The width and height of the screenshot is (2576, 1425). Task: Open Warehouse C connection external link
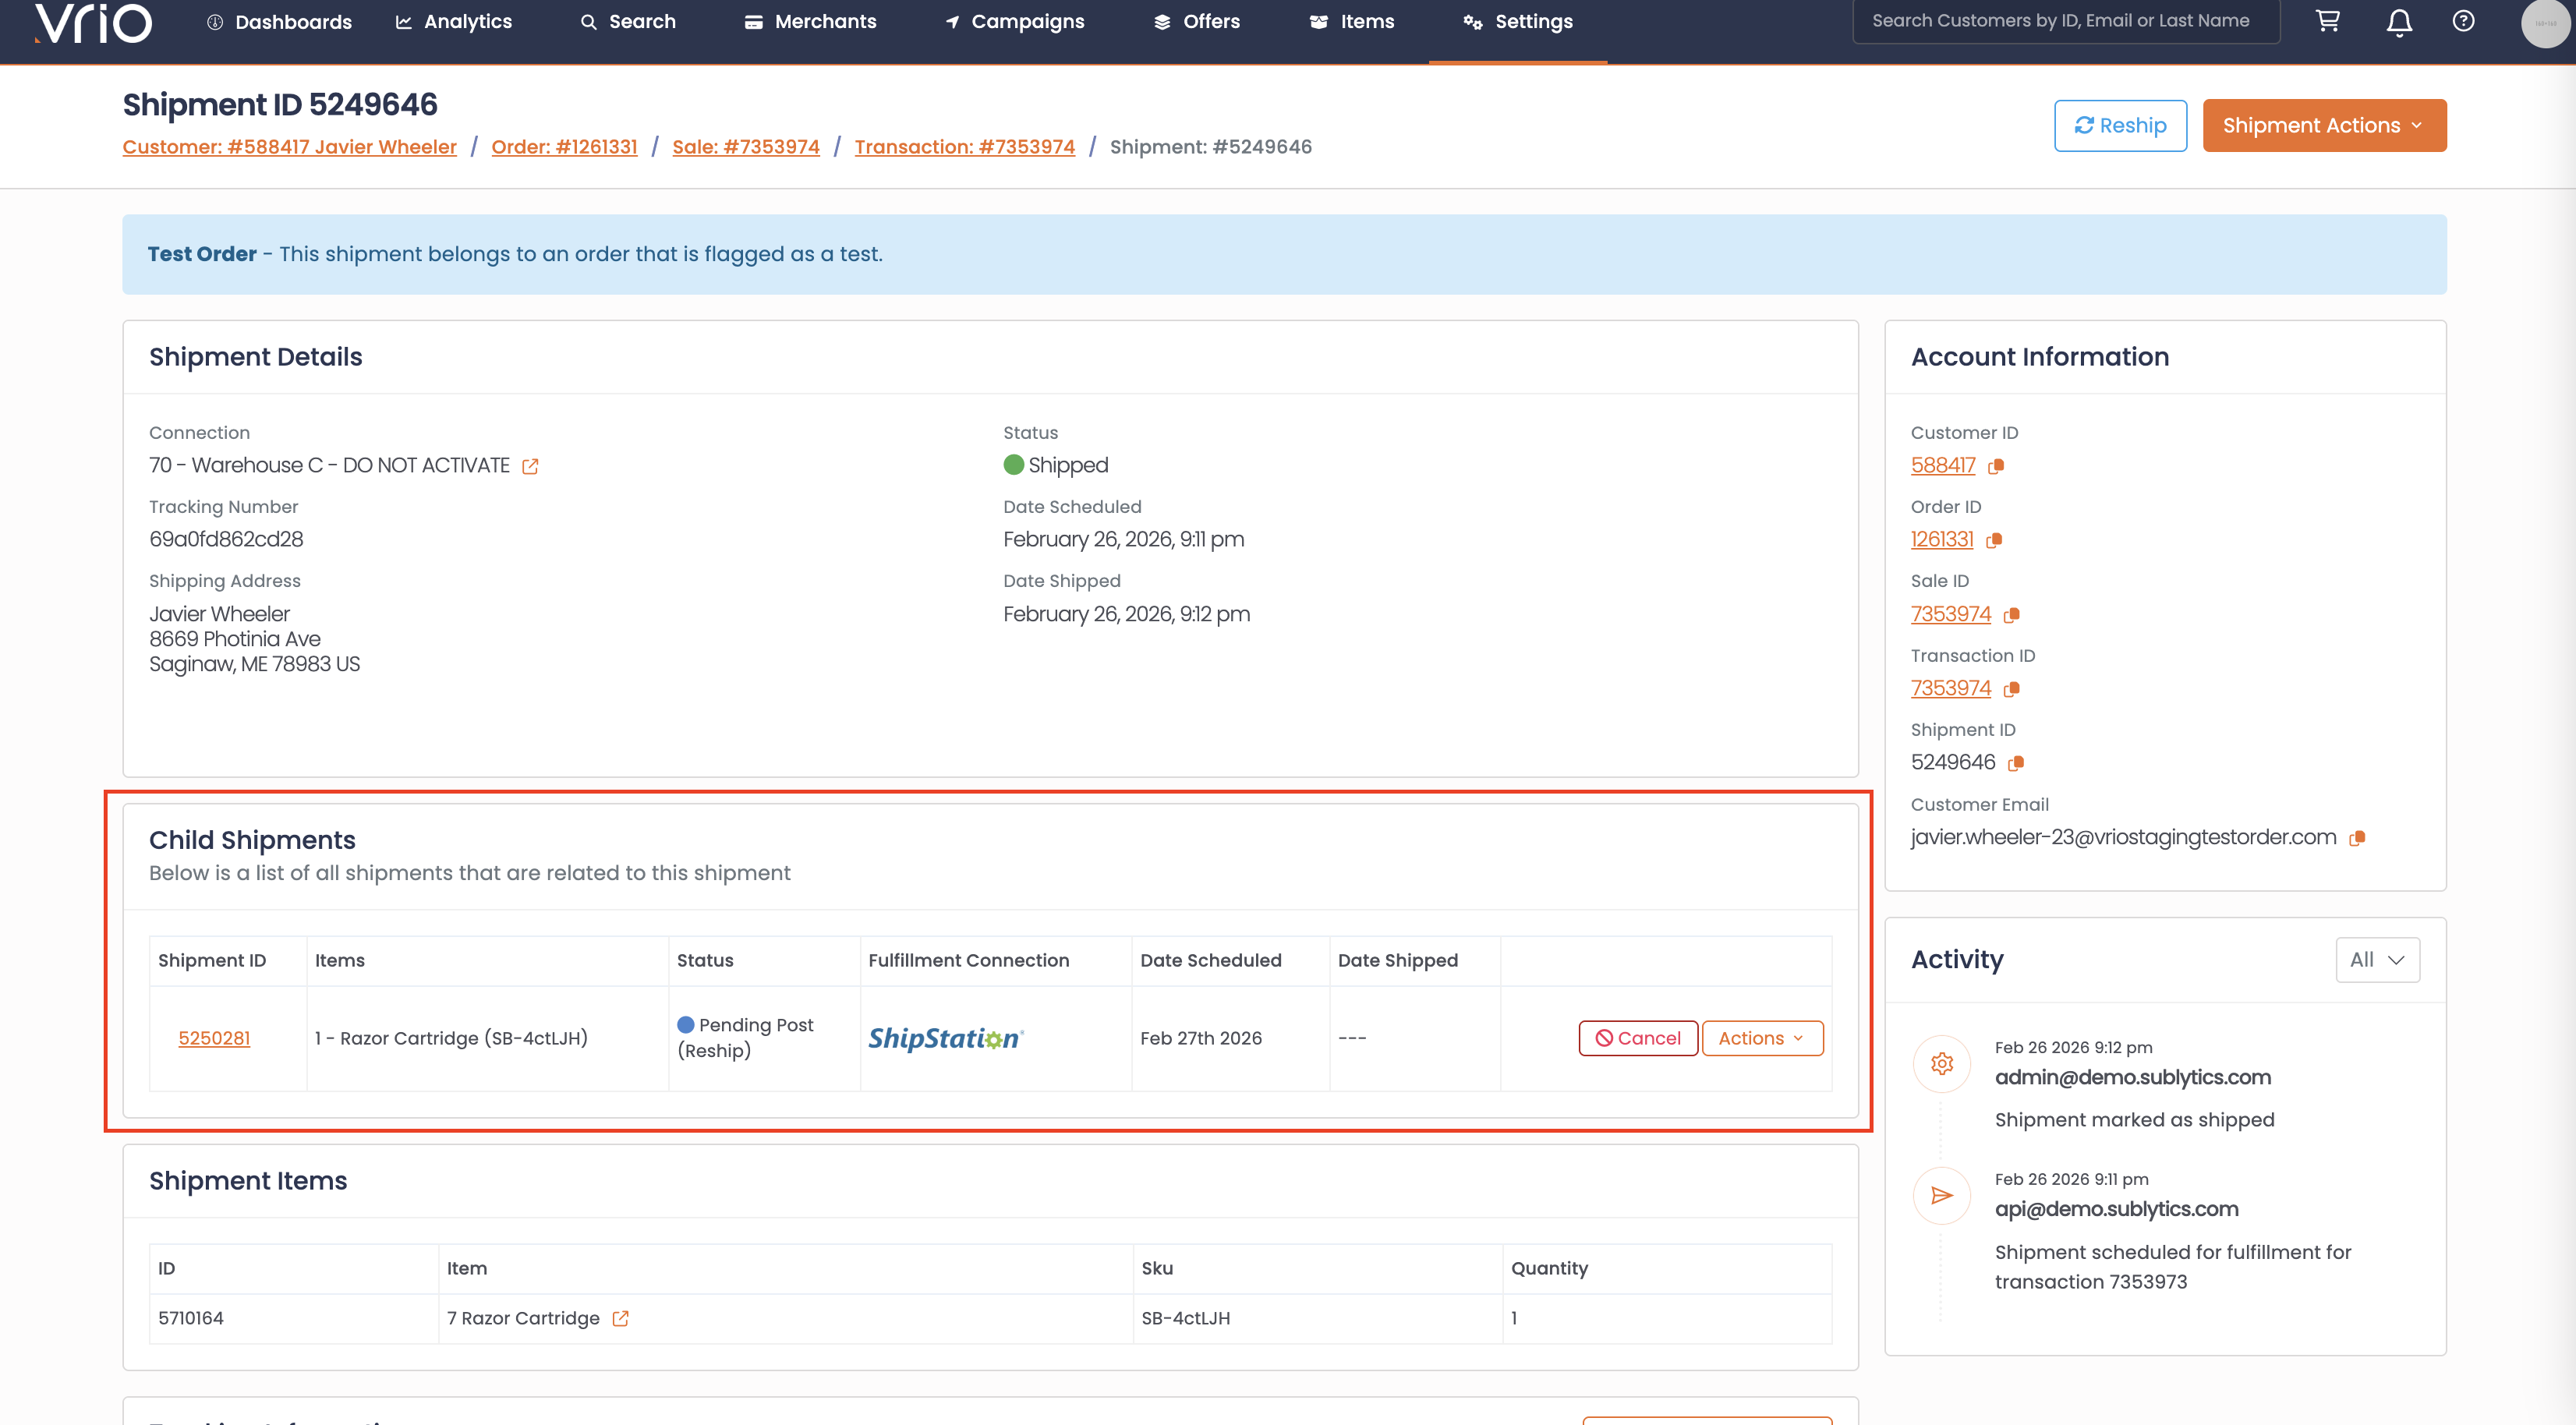(530, 466)
